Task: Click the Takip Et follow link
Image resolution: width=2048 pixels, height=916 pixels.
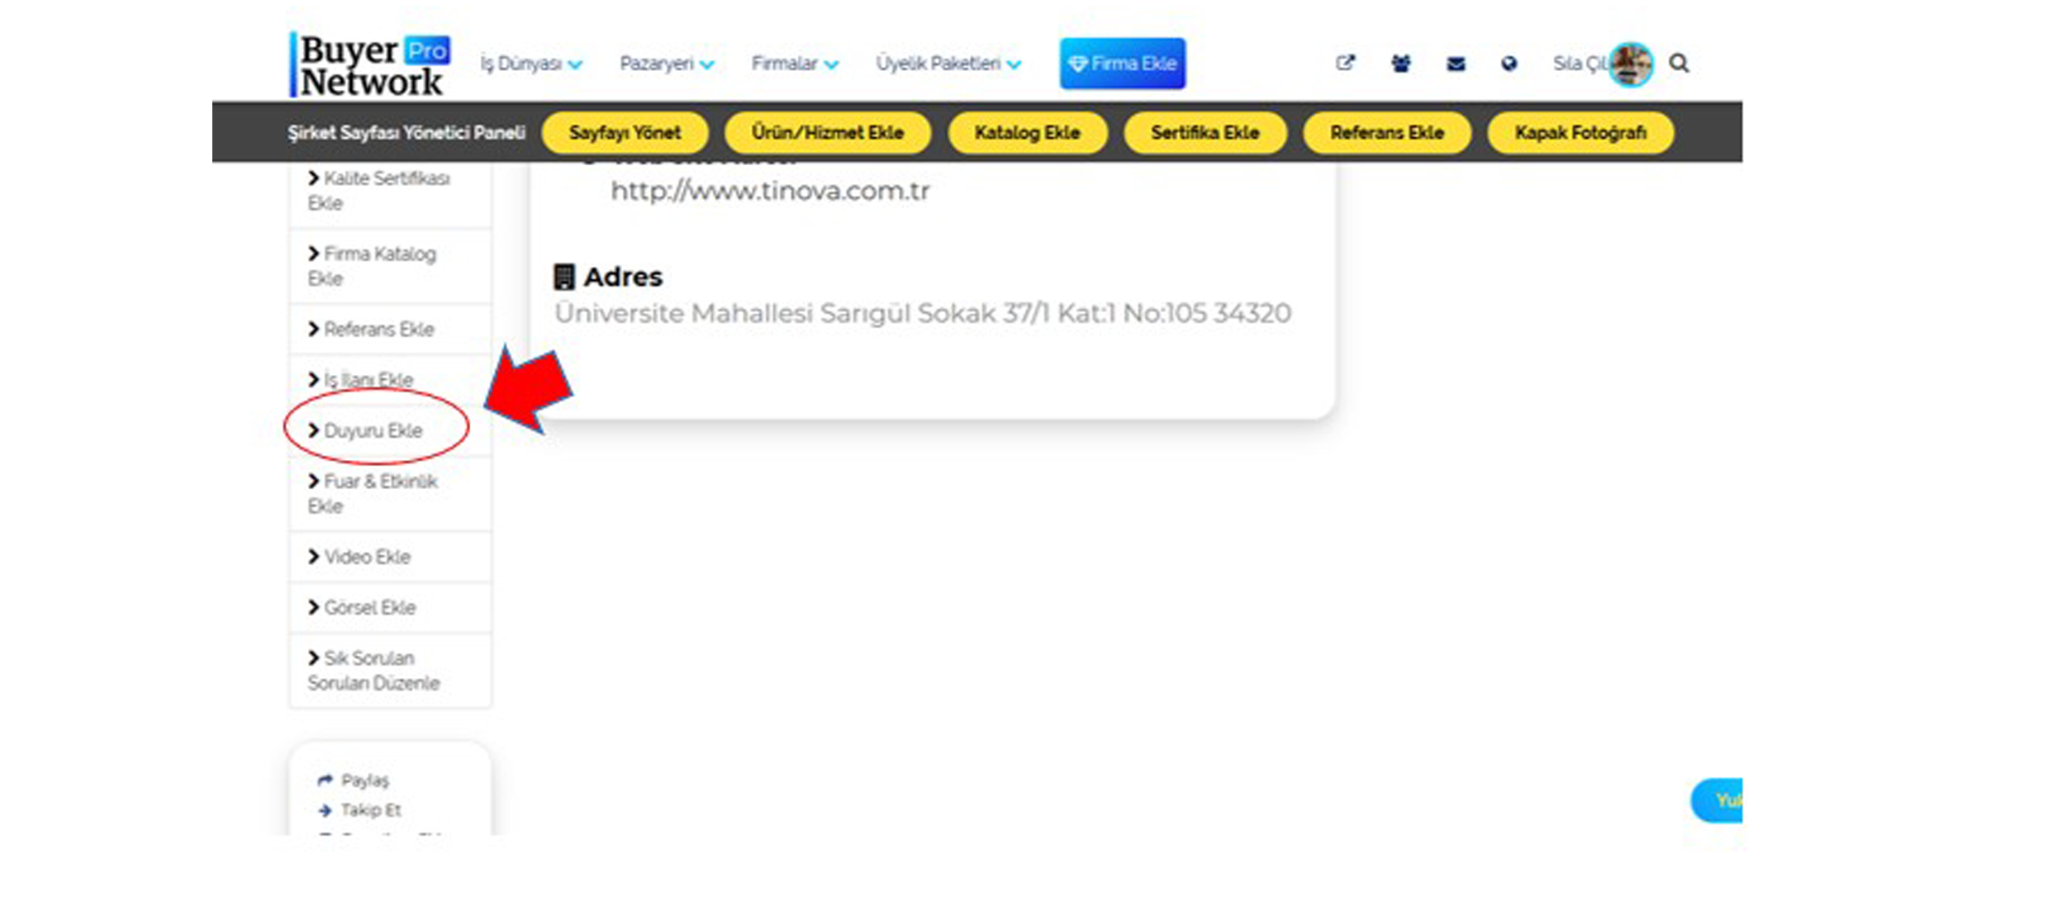Action: point(359,810)
